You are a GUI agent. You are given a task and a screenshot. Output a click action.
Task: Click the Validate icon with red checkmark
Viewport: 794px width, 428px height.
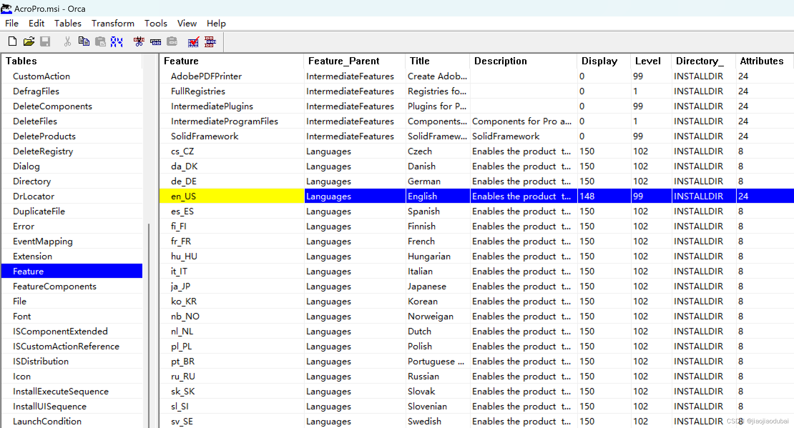tap(193, 42)
